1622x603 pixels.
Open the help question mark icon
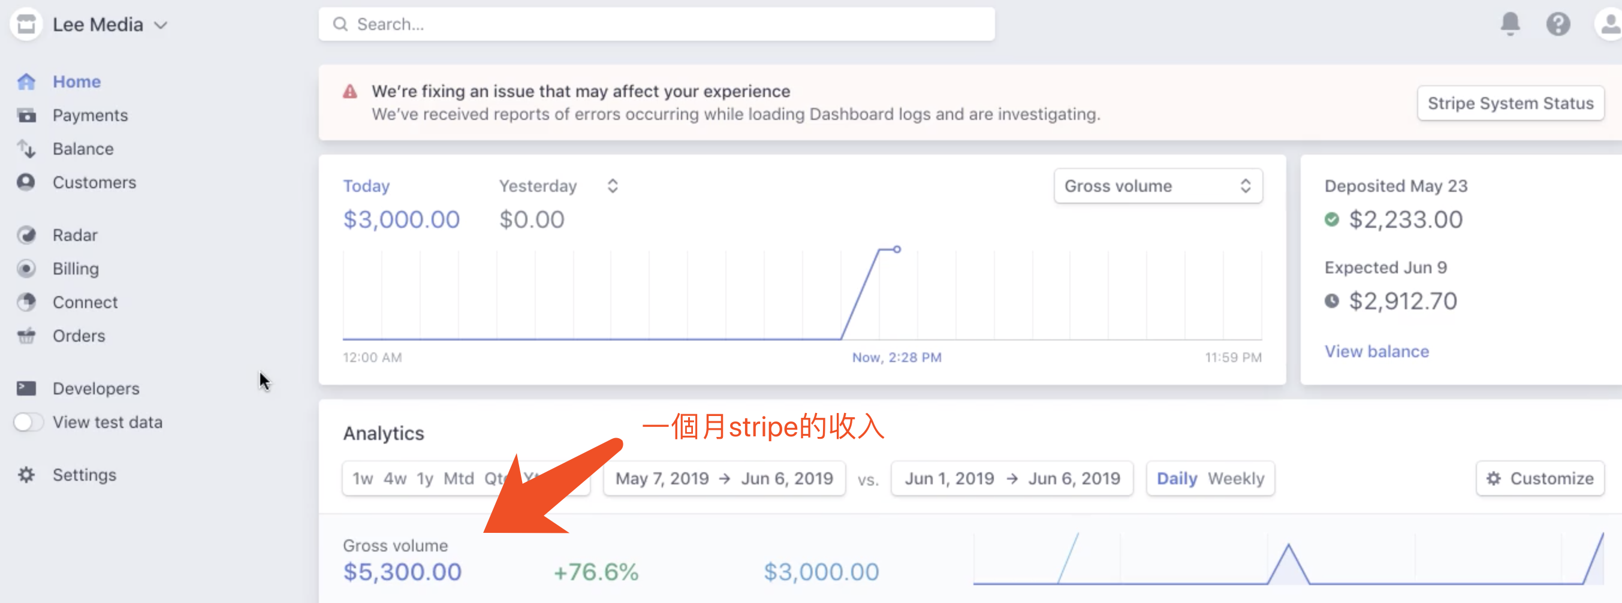point(1558,24)
